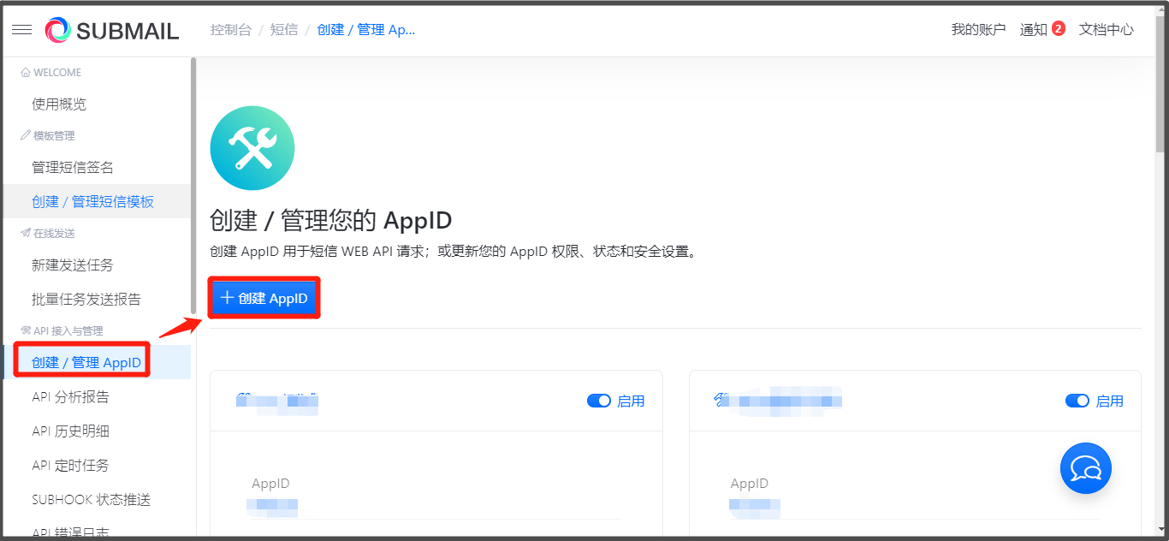
Task: Disable the first AppID card 启用 switch
Action: [x=599, y=401]
